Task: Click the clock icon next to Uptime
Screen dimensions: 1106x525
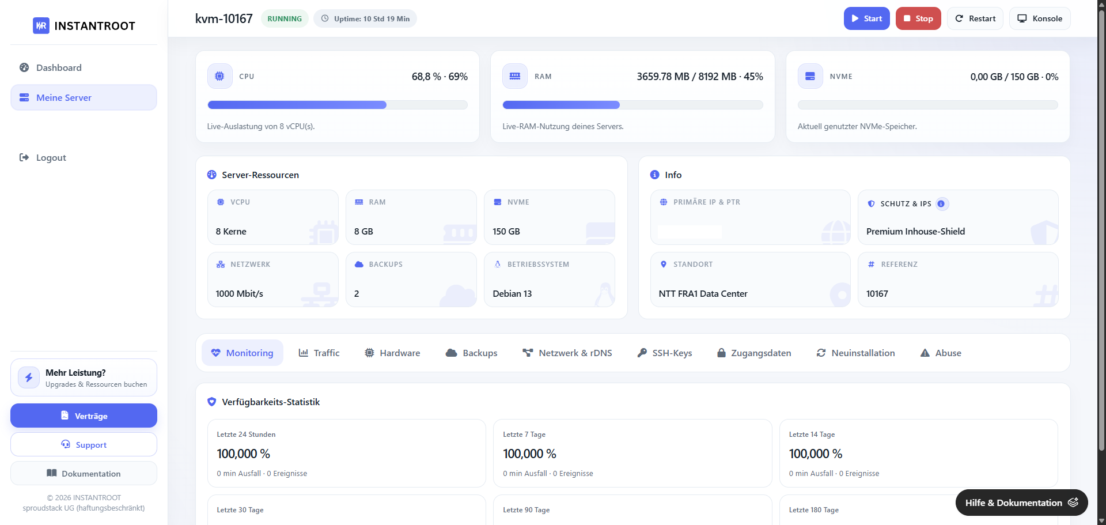Action: [x=325, y=18]
